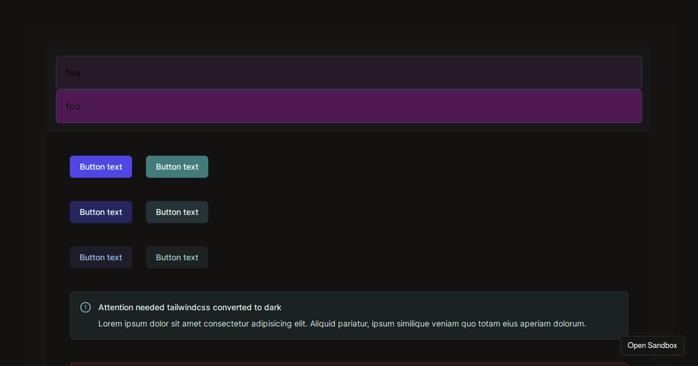Viewport: 698px width, 366px height.
Task: Click the dark teal Button text in middle row
Action: (x=177, y=212)
